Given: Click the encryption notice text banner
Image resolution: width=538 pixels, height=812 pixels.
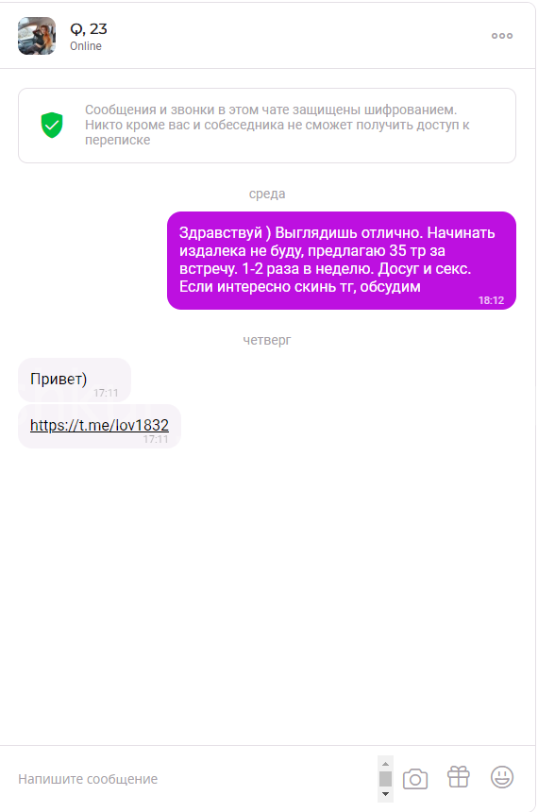Looking at the screenshot, I should pyautogui.click(x=267, y=126).
